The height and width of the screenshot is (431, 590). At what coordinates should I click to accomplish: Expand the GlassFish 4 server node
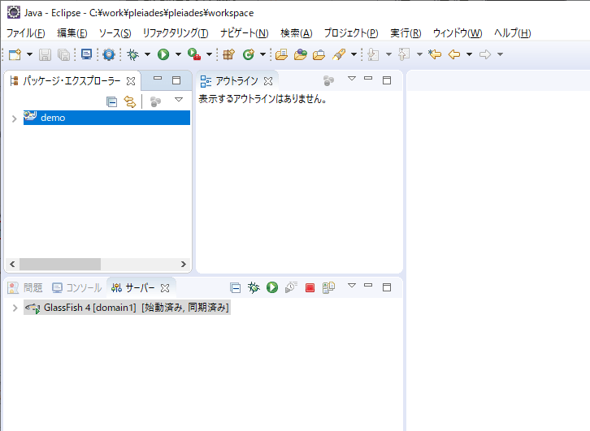tap(15, 308)
